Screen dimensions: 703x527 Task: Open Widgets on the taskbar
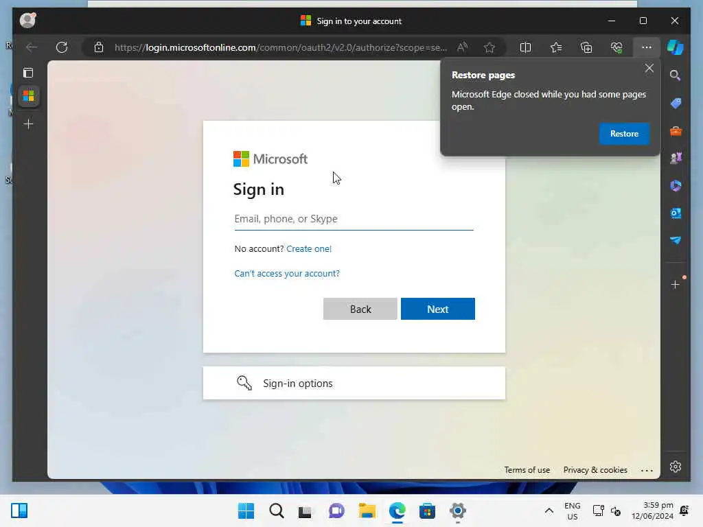pyautogui.click(x=19, y=511)
